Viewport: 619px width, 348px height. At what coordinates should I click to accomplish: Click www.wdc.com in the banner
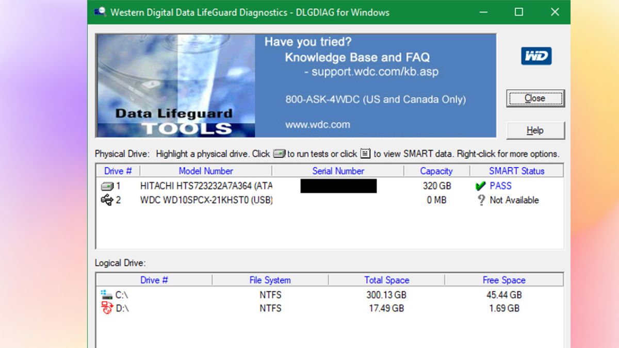click(x=318, y=125)
